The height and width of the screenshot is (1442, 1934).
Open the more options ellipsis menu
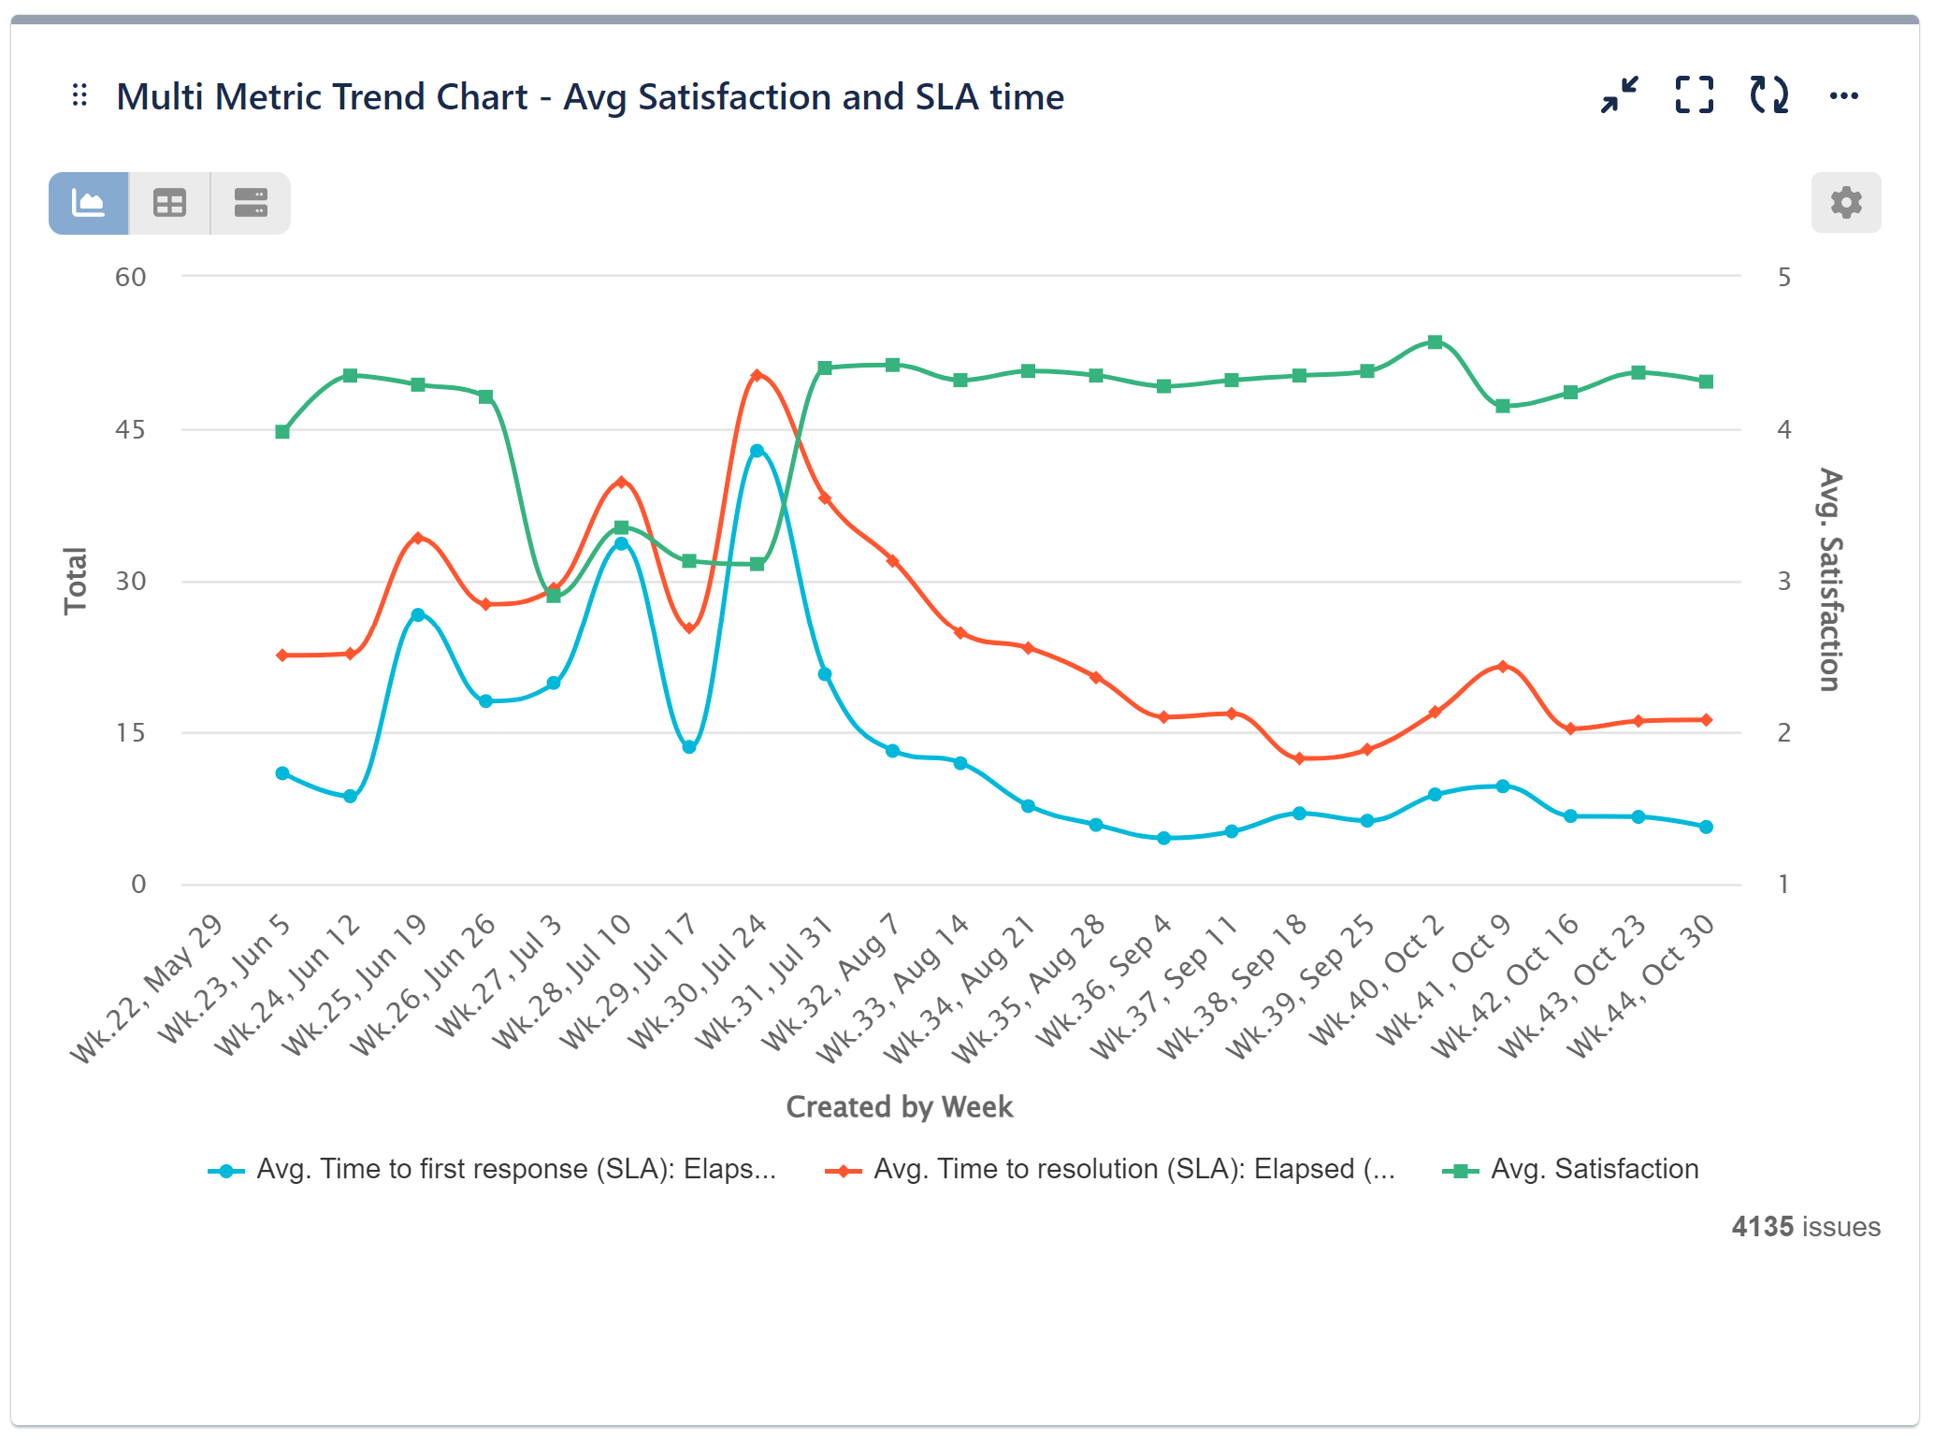1842,94
